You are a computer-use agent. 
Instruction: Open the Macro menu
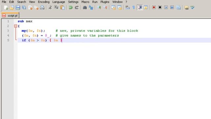[85, 2]
